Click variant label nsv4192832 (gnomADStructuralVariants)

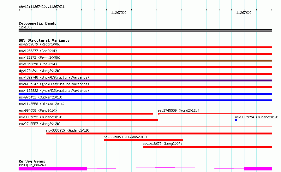coord(54,91)
